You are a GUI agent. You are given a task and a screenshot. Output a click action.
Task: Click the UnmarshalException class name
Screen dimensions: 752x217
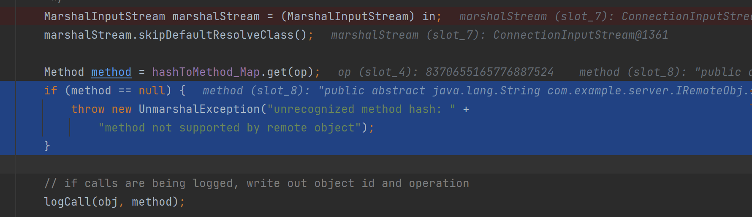point(199,109)
